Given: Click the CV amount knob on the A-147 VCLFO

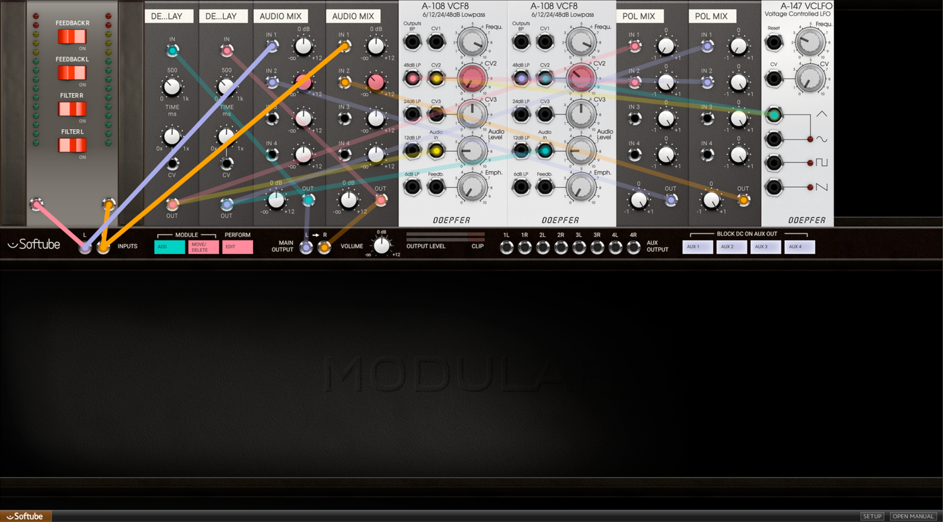Looking at the screenshot, I should [x=810, y=79].
